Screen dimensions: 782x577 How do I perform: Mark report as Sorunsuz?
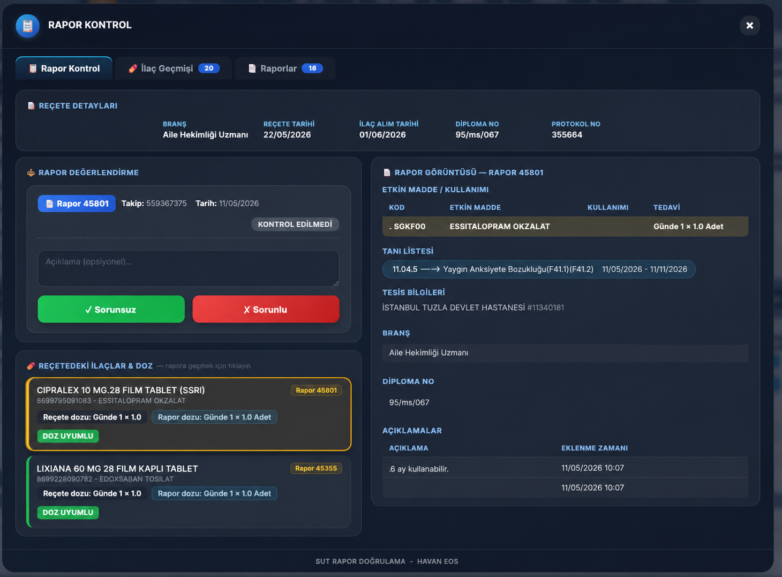[111, 309]
